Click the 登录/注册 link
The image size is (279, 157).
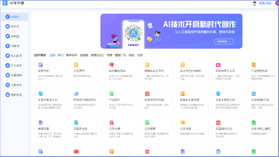(x=265, y=3)
